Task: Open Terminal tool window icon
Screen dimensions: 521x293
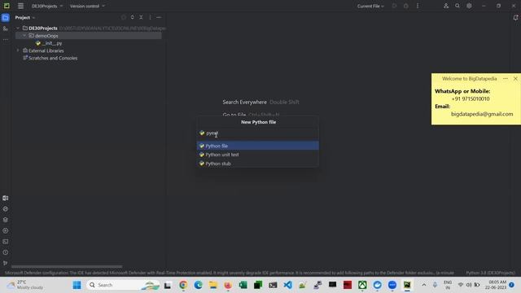Action: pos(6,242)
